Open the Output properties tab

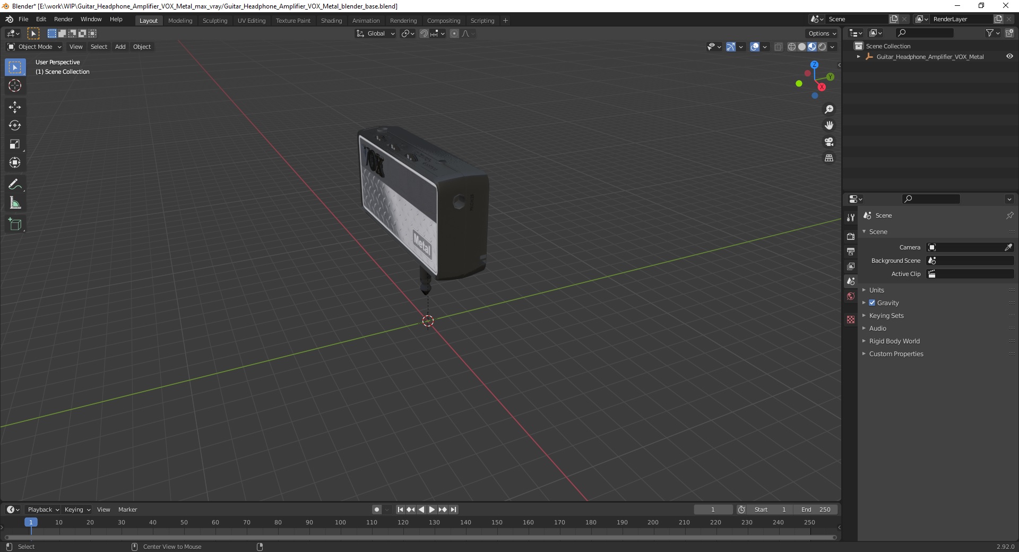851,251
